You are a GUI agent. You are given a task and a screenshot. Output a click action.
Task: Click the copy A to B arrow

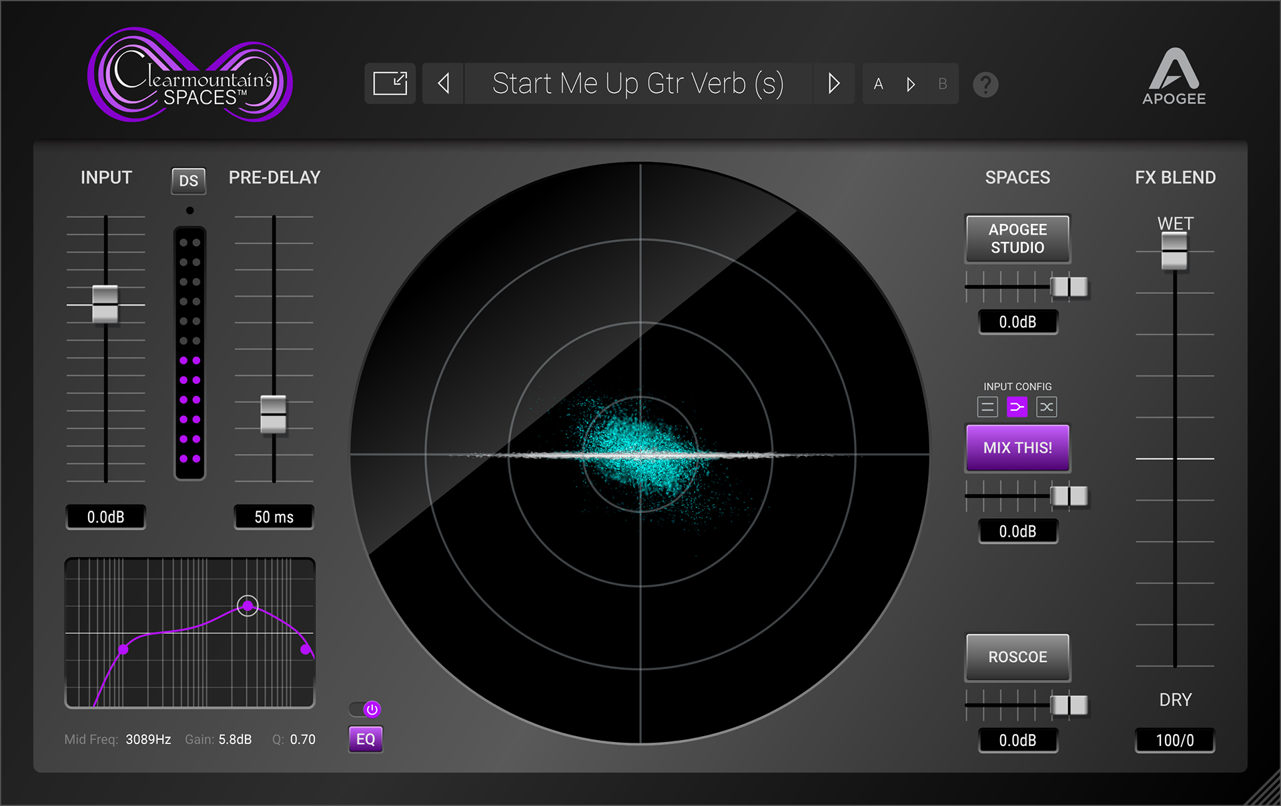click(911, 85)
